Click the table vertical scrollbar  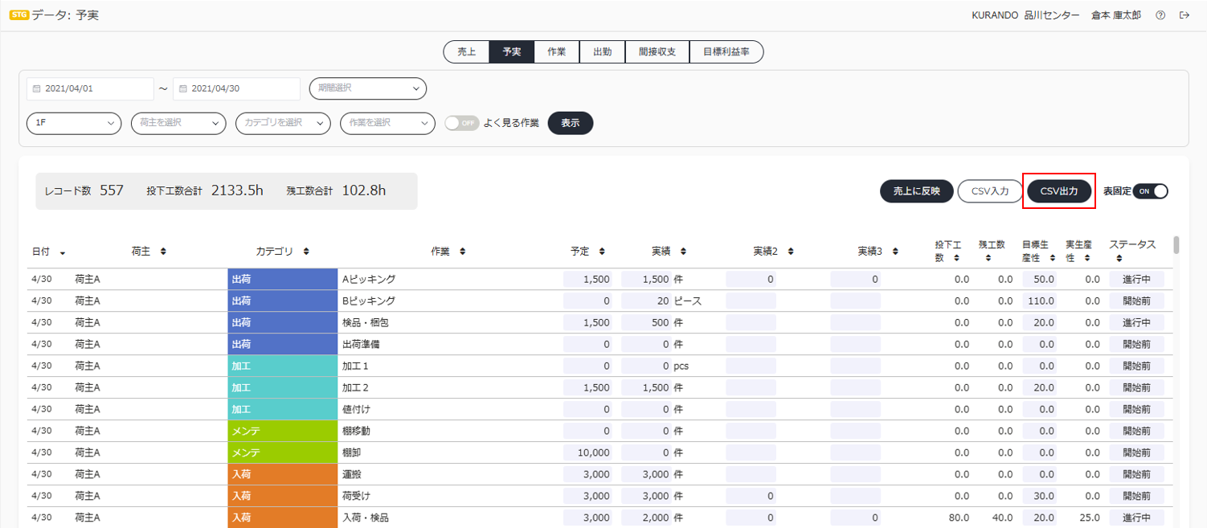[x=1177, y=244]
